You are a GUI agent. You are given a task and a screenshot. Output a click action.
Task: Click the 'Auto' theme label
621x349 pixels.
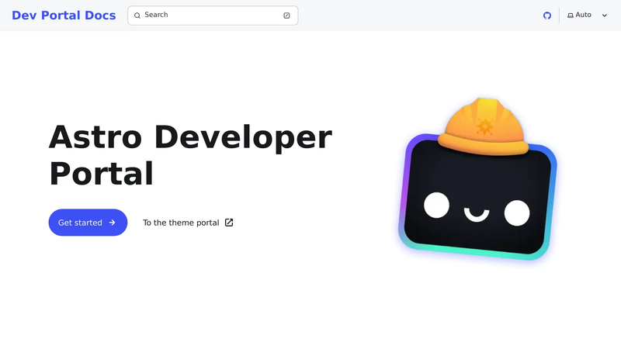(x=583, y=15)
